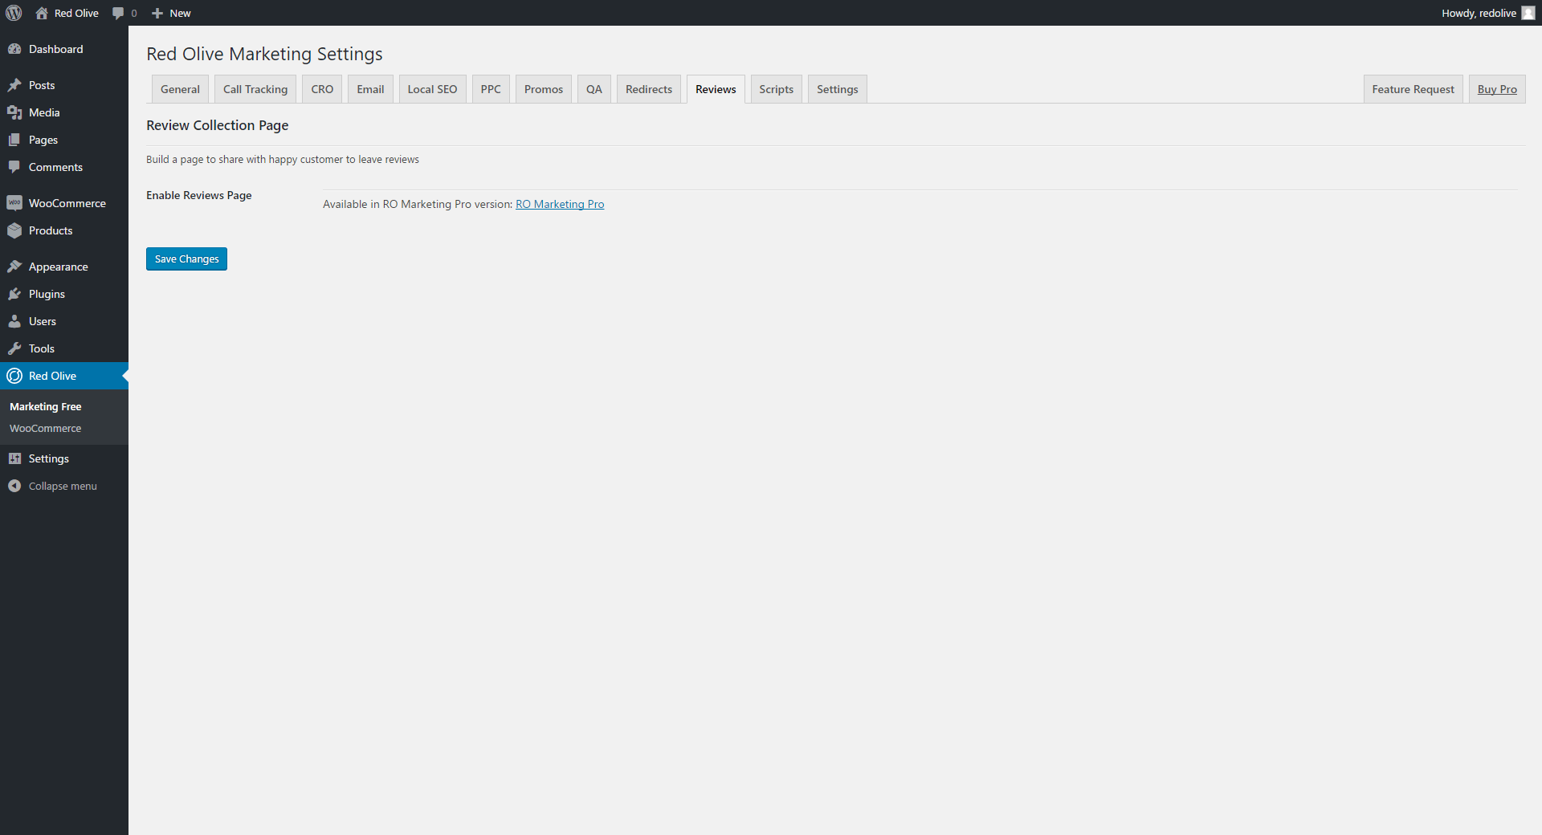Click the Red Olive Marketing Settings title
This screenshot has height=835, width=1542.
tap(264, 54)
